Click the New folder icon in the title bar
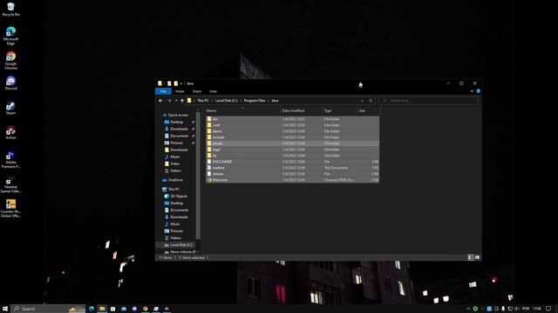The width and height of the screenshot is (558, 313). tap(176, 83)
